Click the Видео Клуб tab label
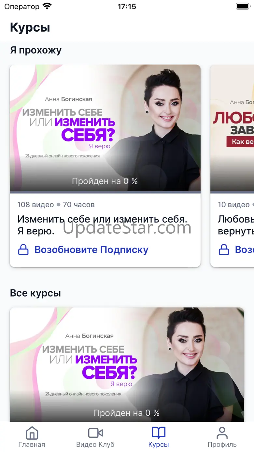The width and height of the screenshot is (254, 452). pos(95,445)
